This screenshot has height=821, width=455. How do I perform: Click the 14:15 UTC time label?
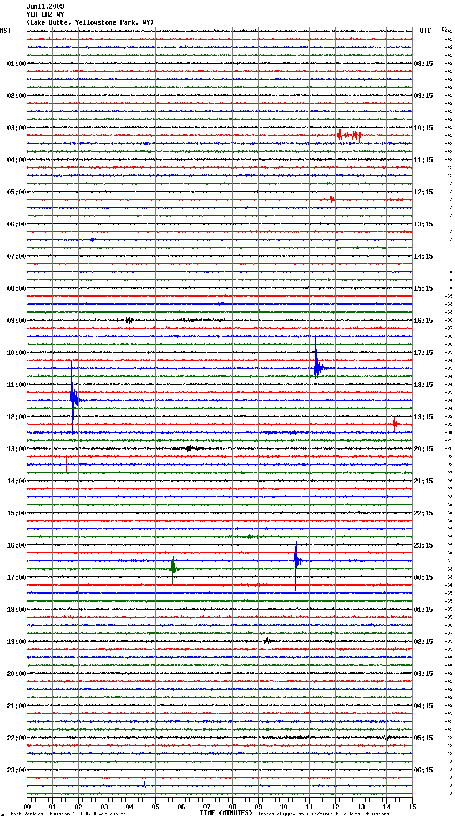click(x=423, y=256)
